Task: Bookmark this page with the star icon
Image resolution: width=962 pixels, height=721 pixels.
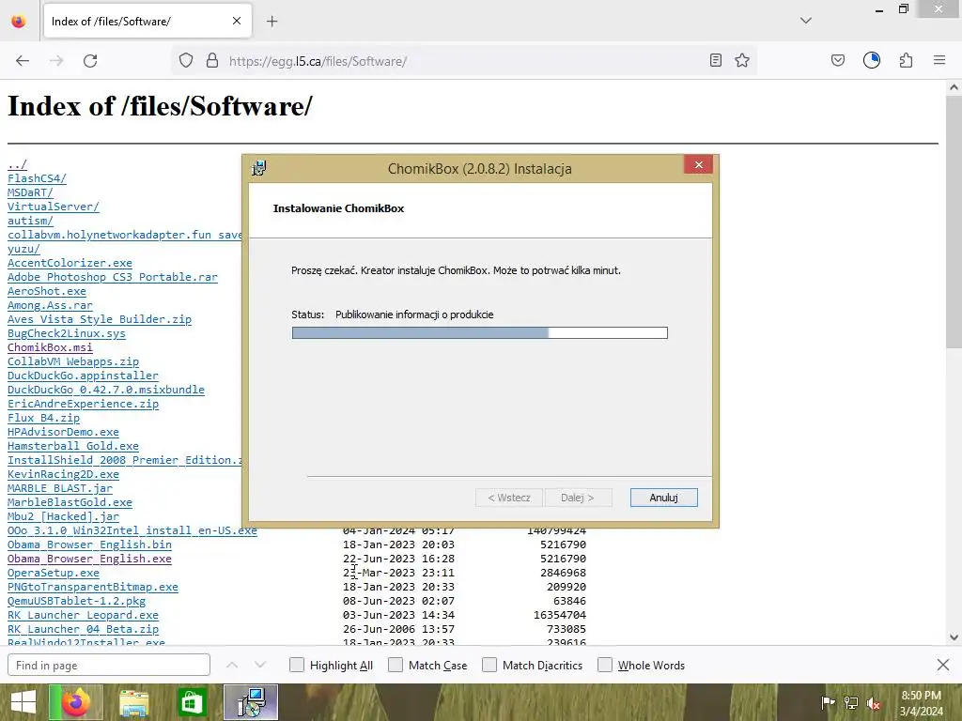Action: [742, 61]
